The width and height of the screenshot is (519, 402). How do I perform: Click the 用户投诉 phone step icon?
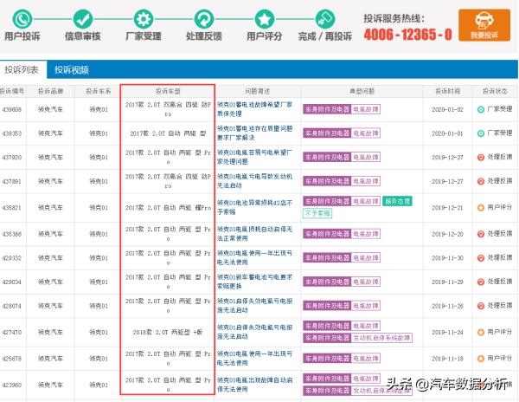pos(22,19)
